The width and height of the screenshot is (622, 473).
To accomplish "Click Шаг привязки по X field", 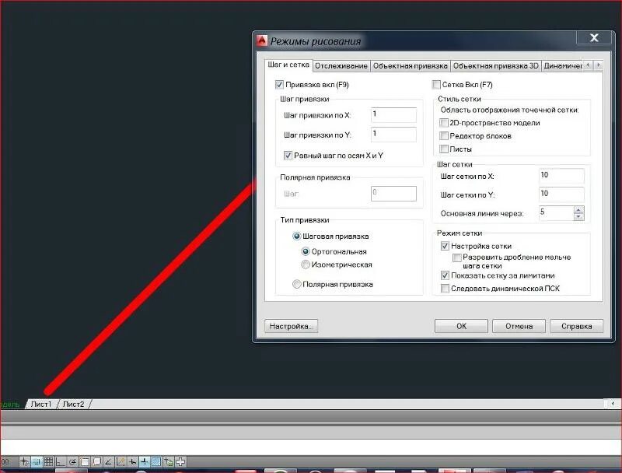I will [x=393, y=114].
